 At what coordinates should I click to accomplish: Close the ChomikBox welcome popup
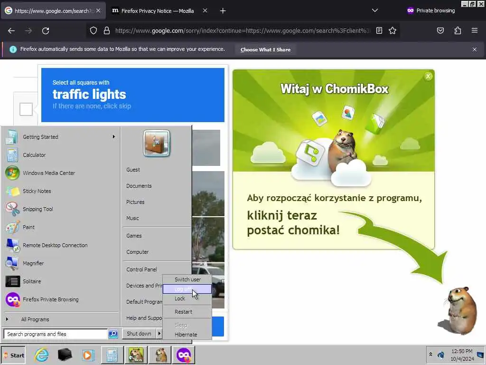(x=428, y=77)
